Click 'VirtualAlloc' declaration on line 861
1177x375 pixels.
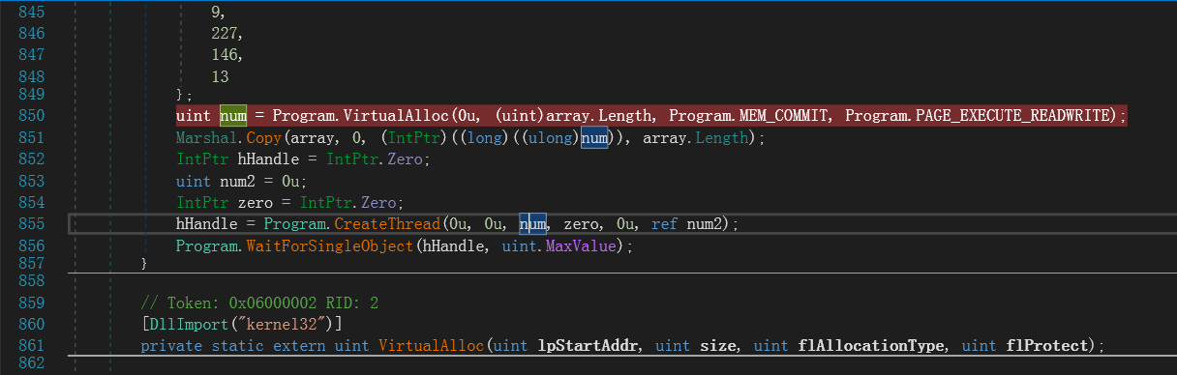coord(432,345)
